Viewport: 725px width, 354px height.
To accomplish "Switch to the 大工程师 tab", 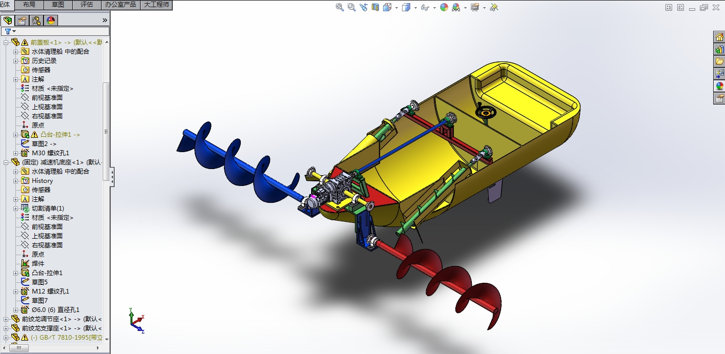I will (156, 5).
